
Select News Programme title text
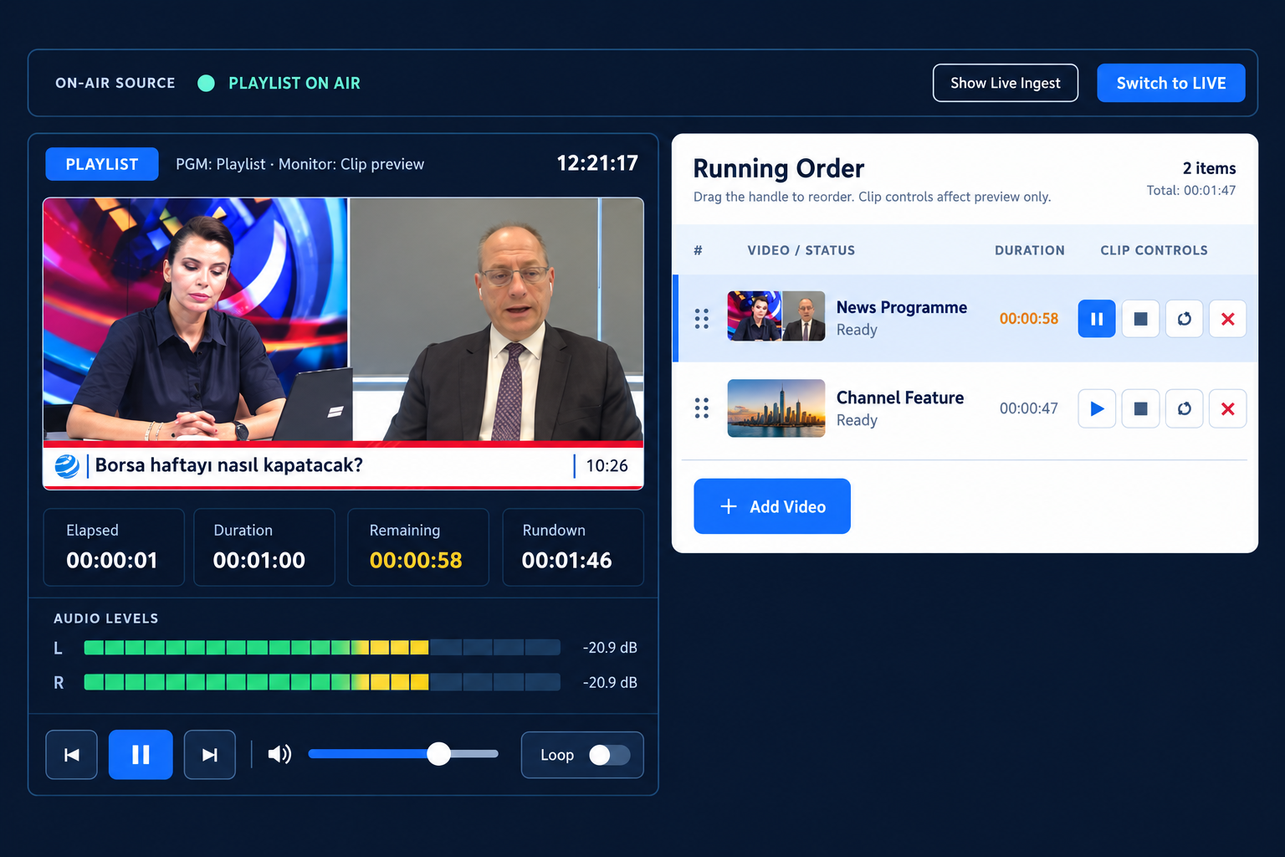tap(901, 307)
